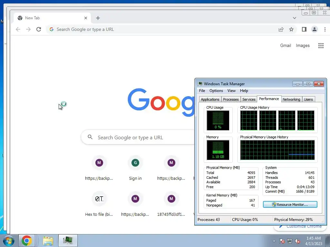This screenshot has width=330, height=247.
Task: Open the tab search chevron in Chrome
Action: click(x=295, y=18)
